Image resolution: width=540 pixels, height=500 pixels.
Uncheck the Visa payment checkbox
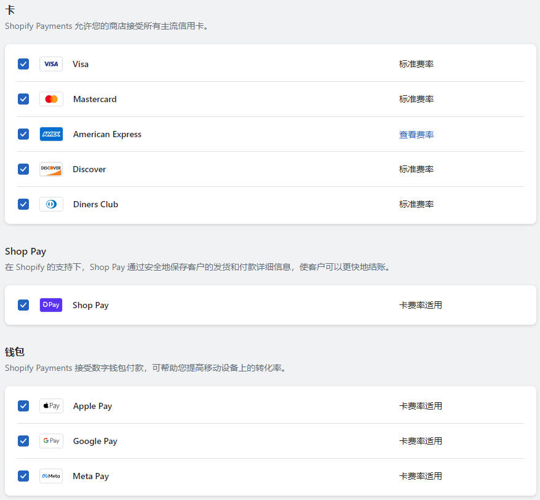[23, 64]
